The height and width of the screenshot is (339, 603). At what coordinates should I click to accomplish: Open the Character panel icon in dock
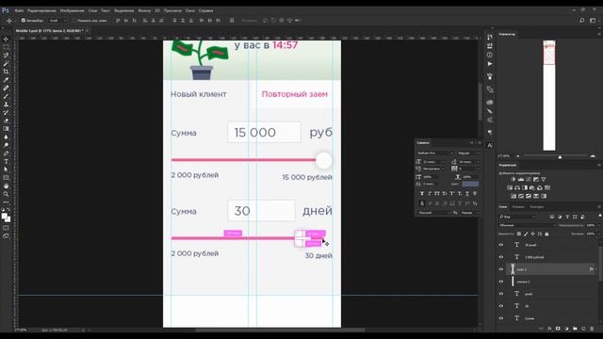490,146
